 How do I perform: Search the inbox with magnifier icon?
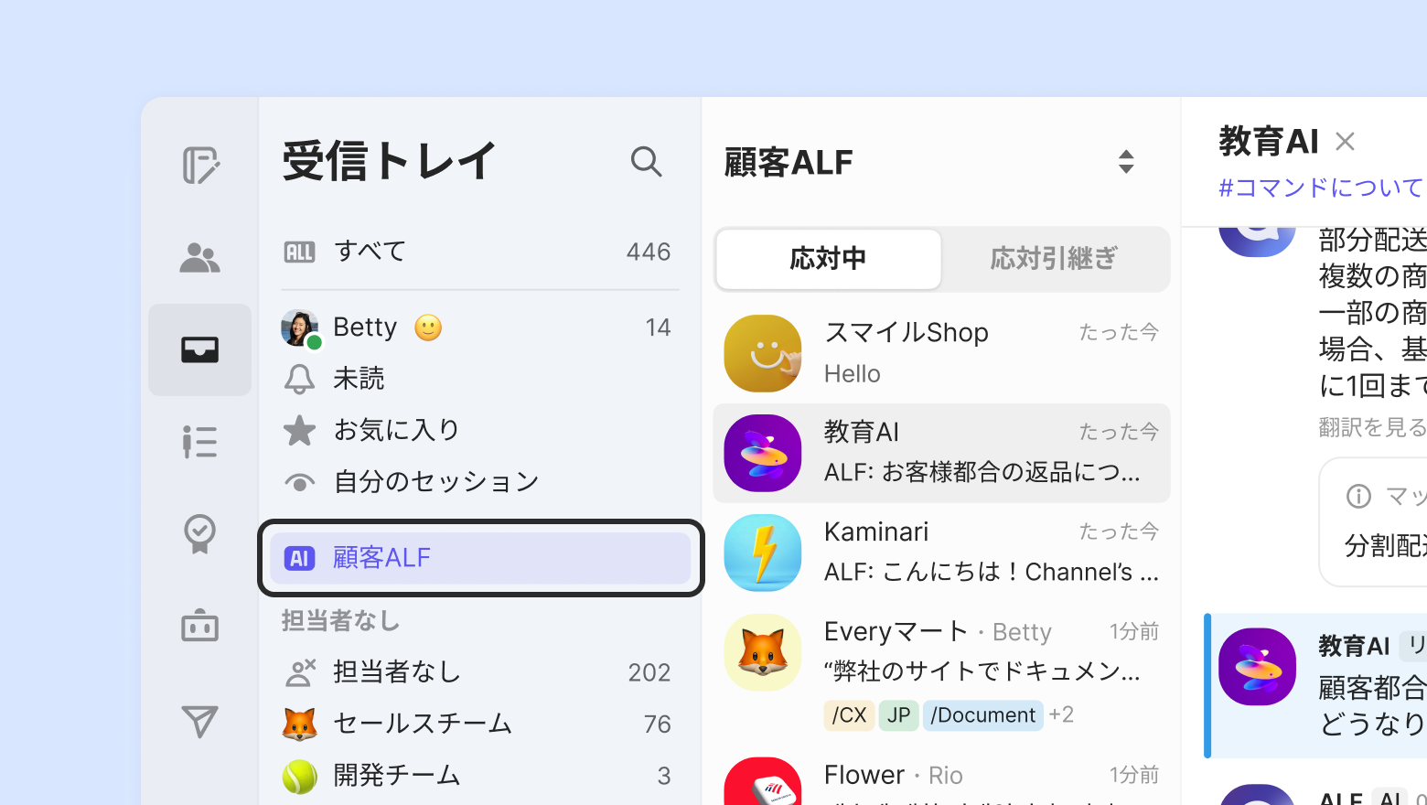click(x=646, y=162)
